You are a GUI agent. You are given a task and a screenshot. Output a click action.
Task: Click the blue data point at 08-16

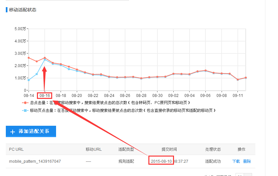pos(45,60)
